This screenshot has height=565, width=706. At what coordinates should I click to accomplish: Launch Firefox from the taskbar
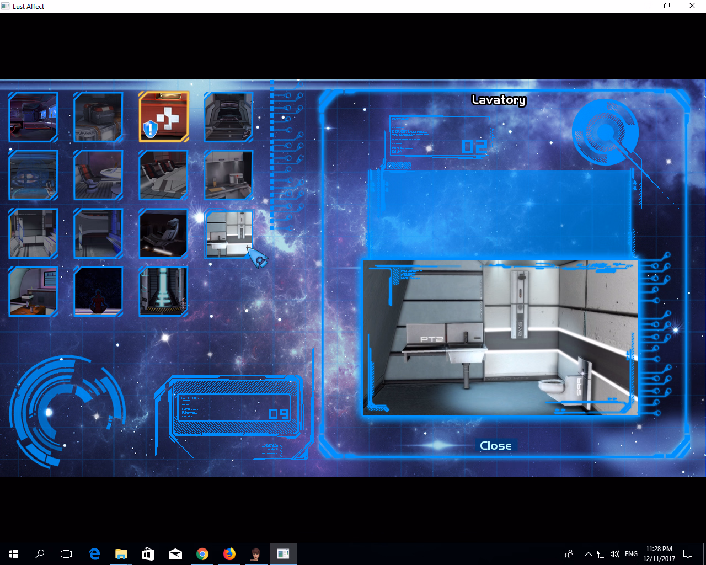pos(229,554)
